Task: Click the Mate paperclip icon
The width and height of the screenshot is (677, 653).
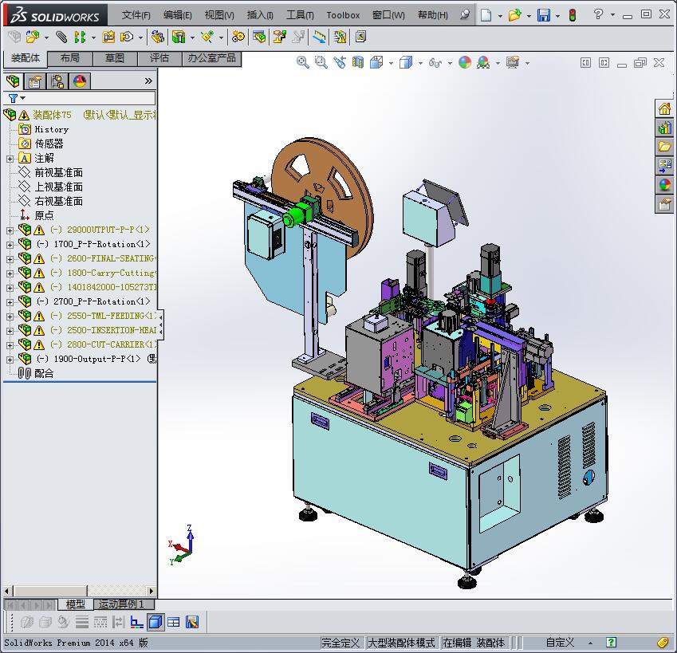Action: 61,37
